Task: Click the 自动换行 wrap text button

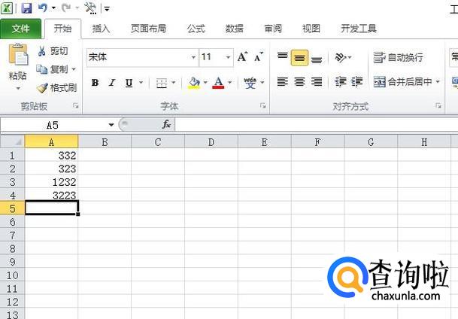Action: pos(399,57)
